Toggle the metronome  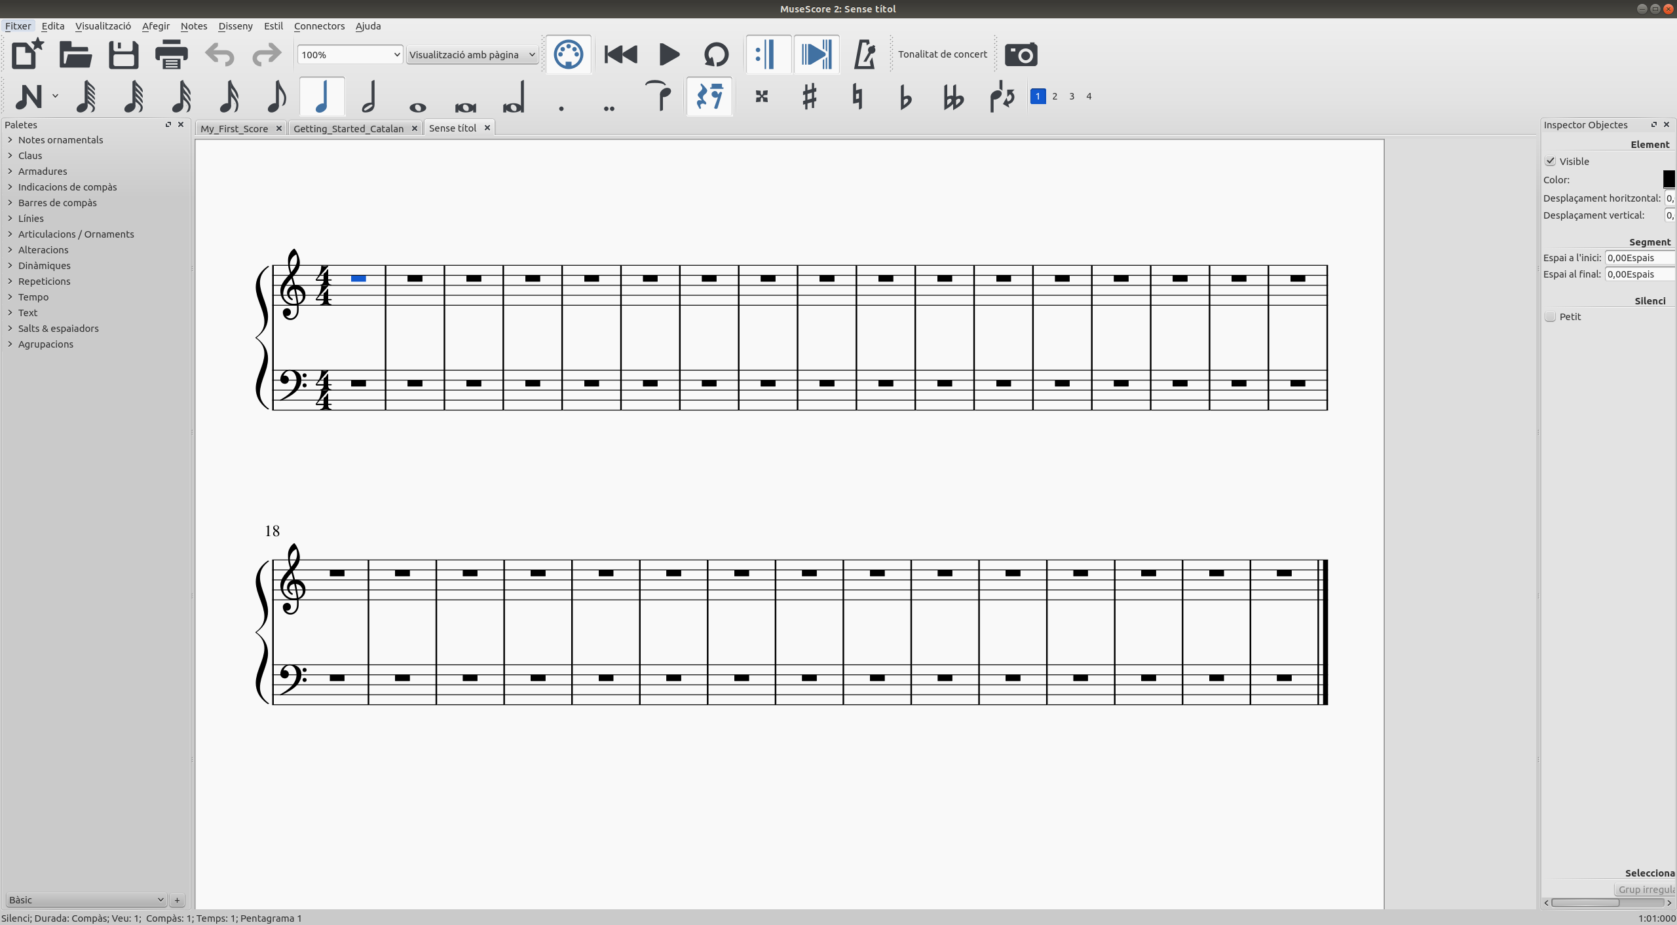pyautogui.click(x=865, y=54)
